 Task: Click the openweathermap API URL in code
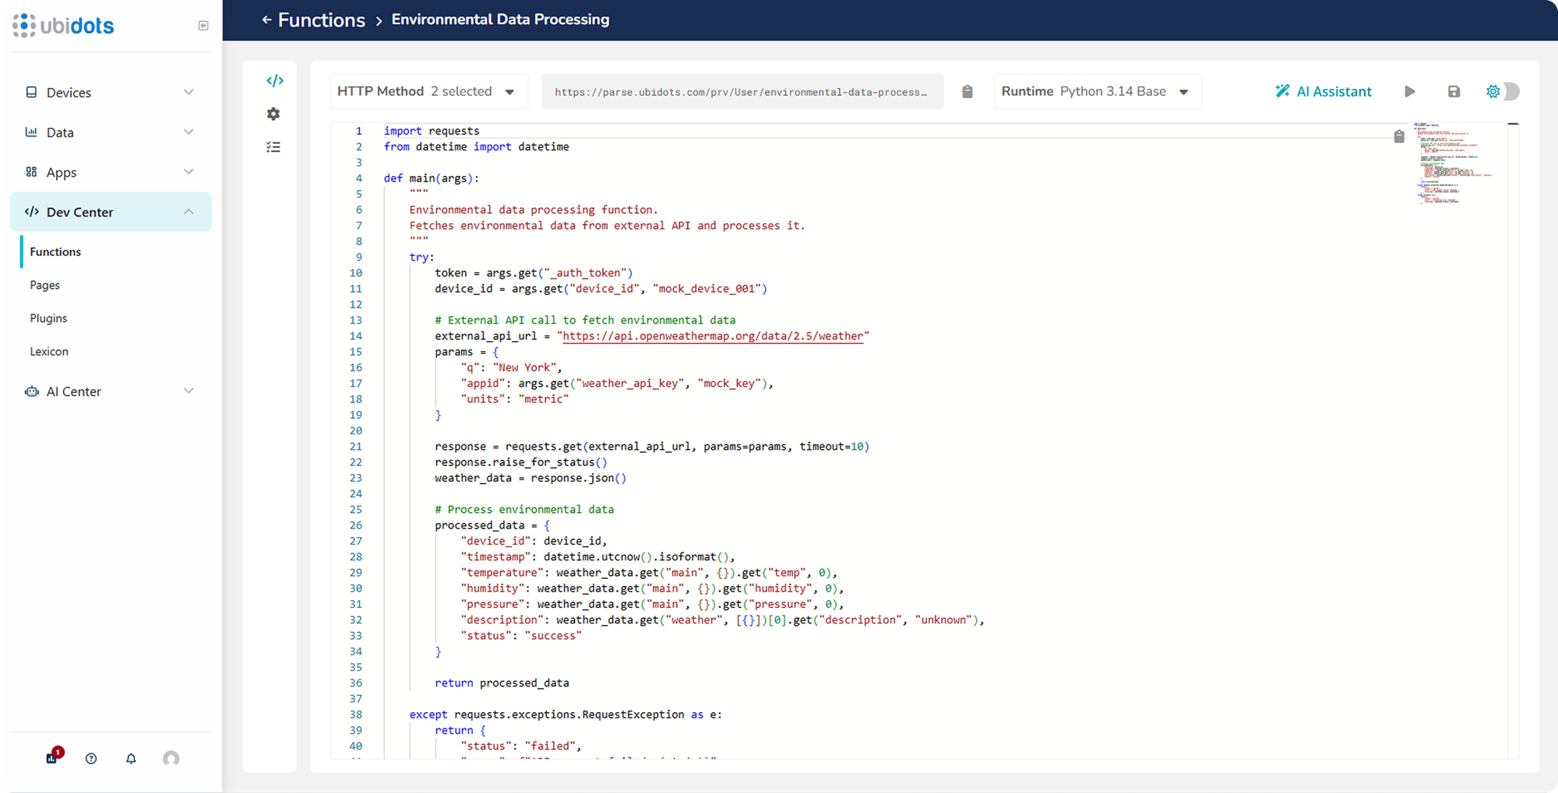pyautogui.click(x=713, y=336)
